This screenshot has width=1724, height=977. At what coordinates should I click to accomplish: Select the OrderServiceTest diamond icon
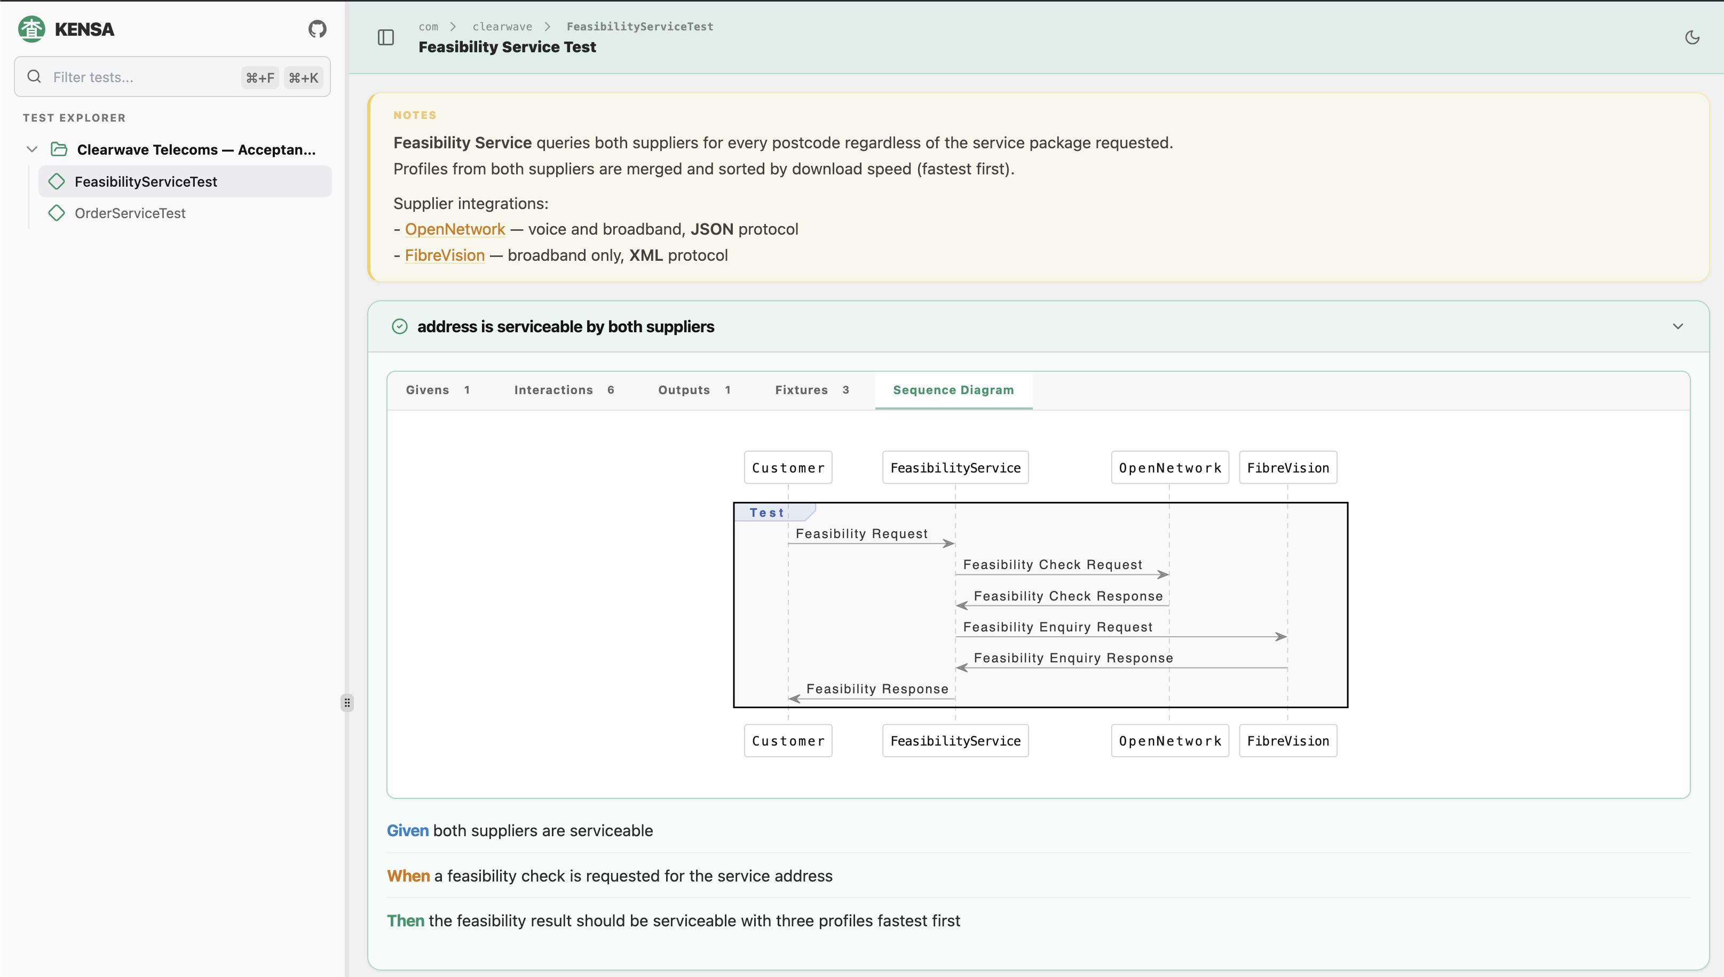point(57,213)
